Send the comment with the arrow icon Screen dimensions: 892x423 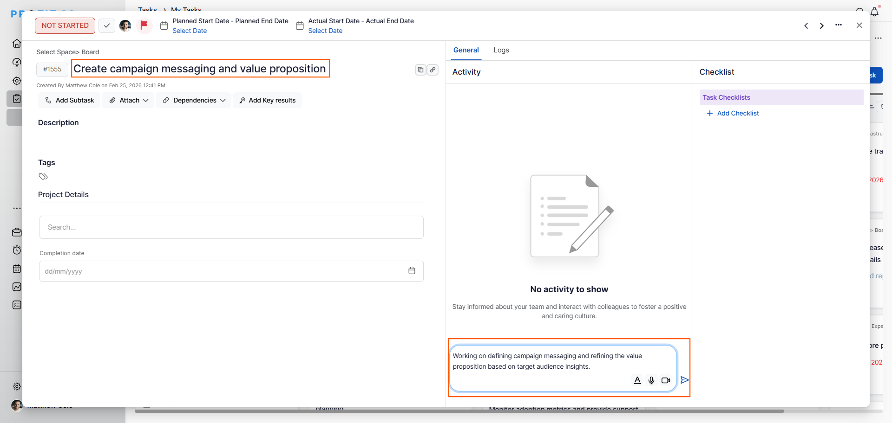pos(684,380)
